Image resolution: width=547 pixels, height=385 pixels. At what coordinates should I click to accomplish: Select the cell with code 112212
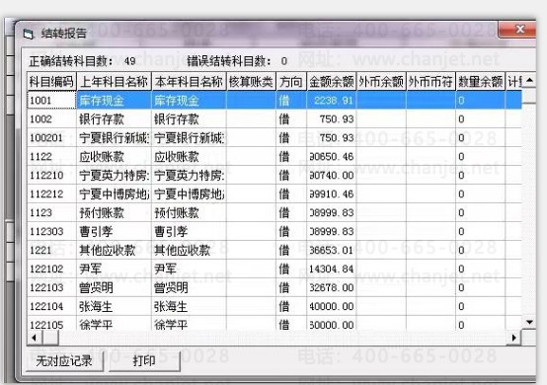51,193
